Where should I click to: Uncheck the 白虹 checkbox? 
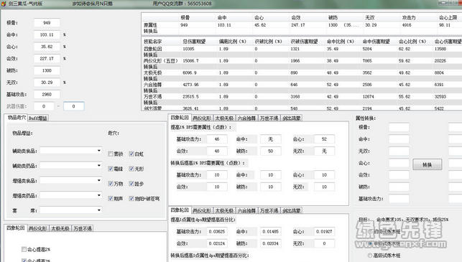tap(131, 154)
